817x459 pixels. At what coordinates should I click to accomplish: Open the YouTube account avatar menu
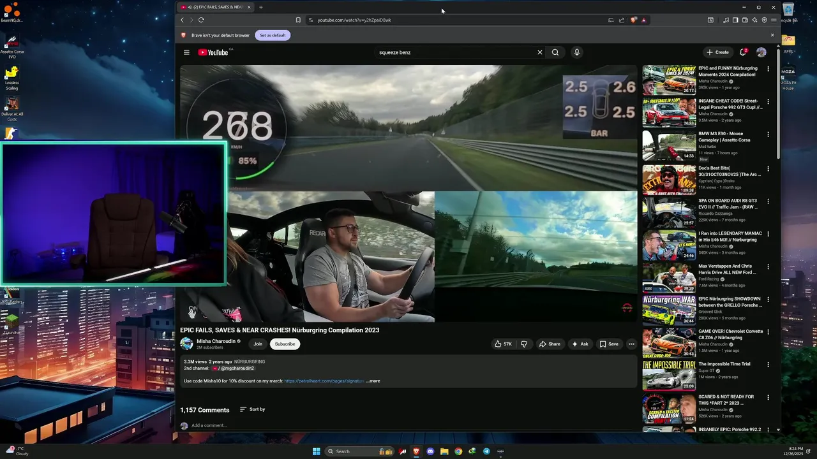coord(761,52)
